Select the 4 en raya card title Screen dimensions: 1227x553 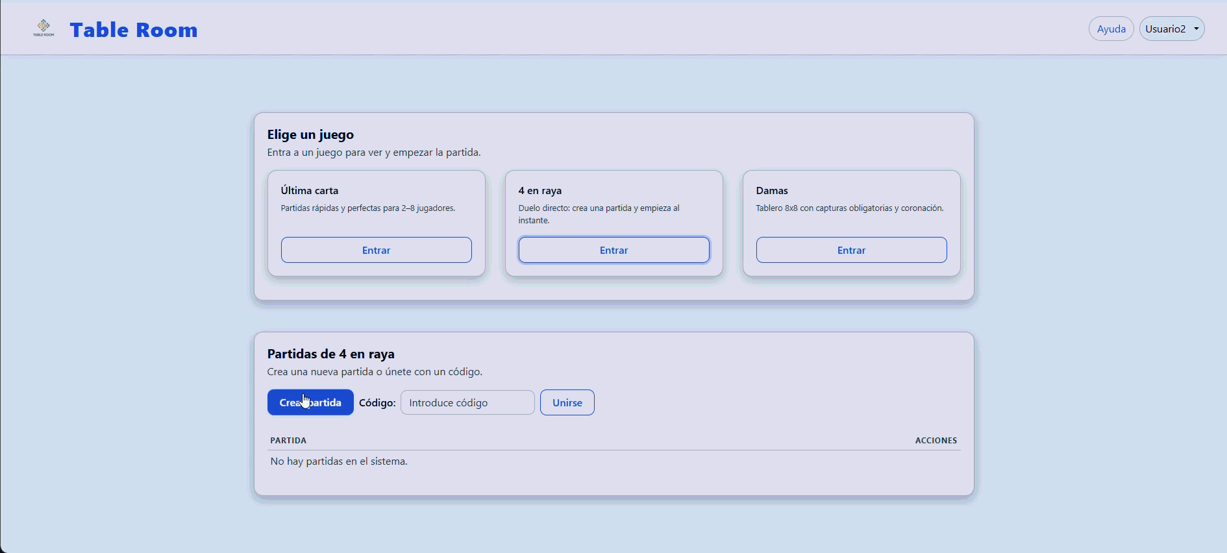click(x=540, y=190)
